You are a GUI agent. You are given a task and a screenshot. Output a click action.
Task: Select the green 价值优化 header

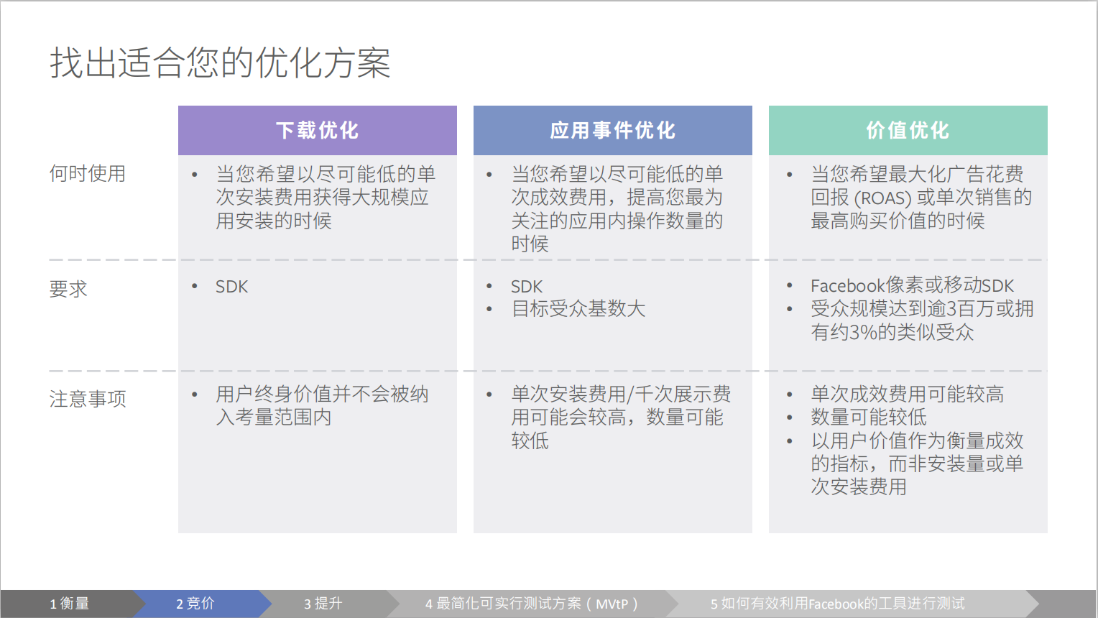click(908, 130)
